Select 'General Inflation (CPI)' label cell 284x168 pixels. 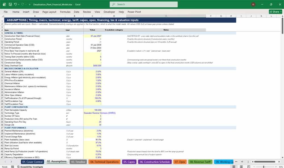tap(35, 72)
